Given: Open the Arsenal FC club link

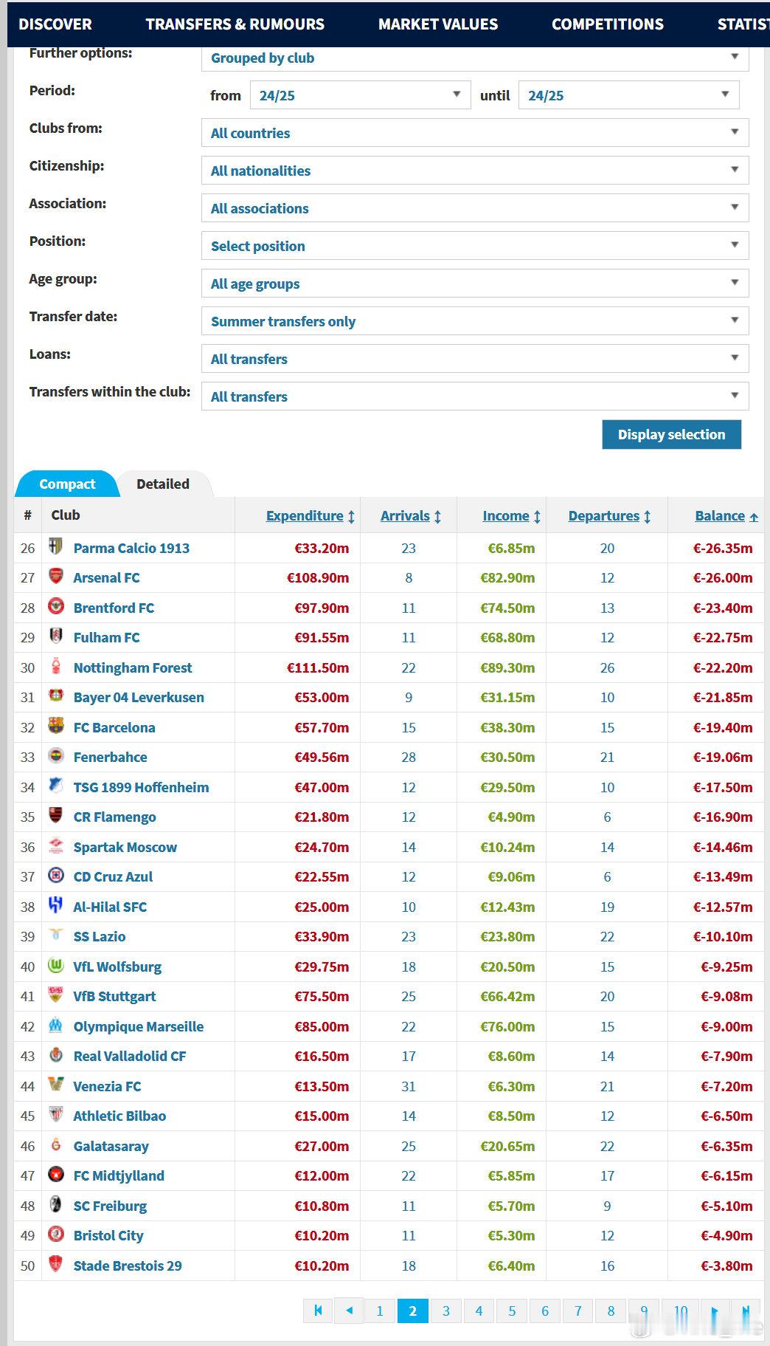Looking at the screenshot, I should 106,577.
